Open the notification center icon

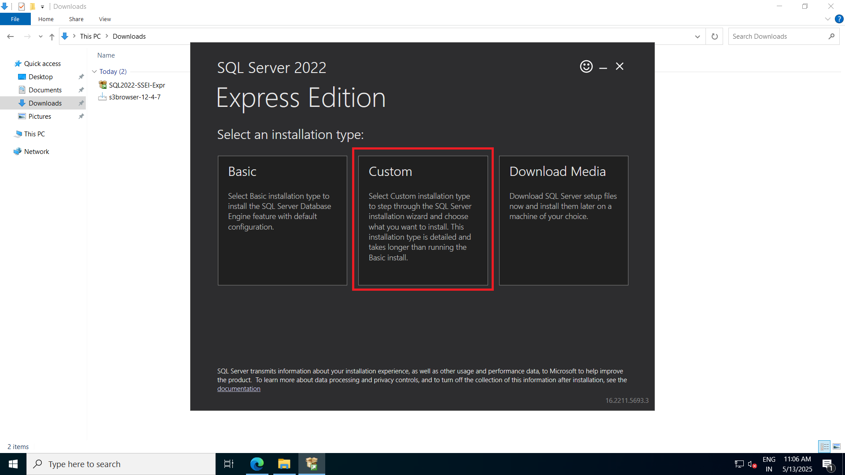coord(827,464)
